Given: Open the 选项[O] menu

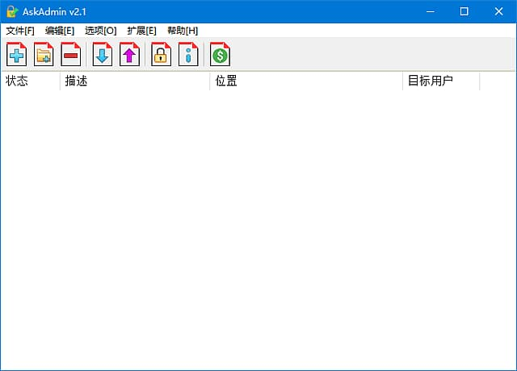Looking at the screenshot, I should [x=101, y=30].
